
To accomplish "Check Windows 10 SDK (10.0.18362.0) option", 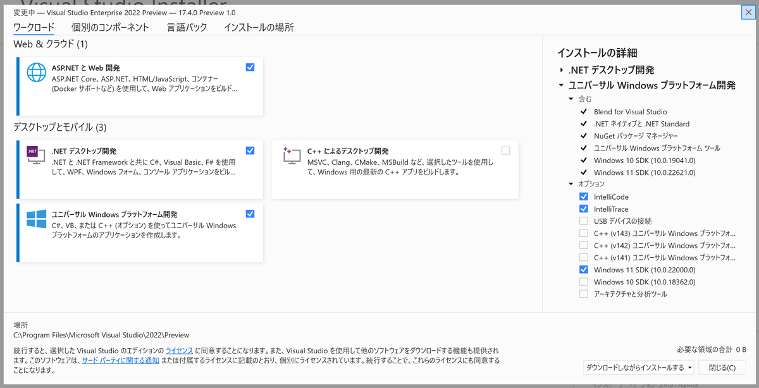I will coord(583,282).
